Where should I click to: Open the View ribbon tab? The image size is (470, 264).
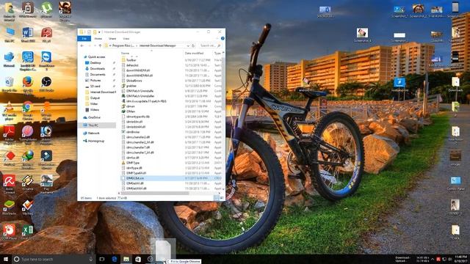[x=126, y=39]
